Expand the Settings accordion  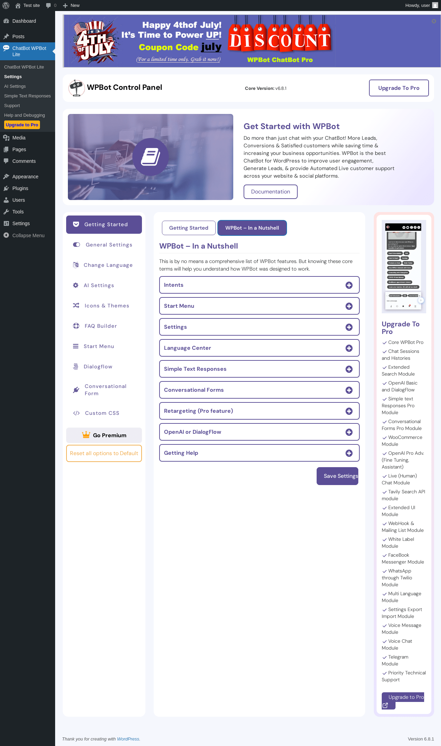(259, 327)
